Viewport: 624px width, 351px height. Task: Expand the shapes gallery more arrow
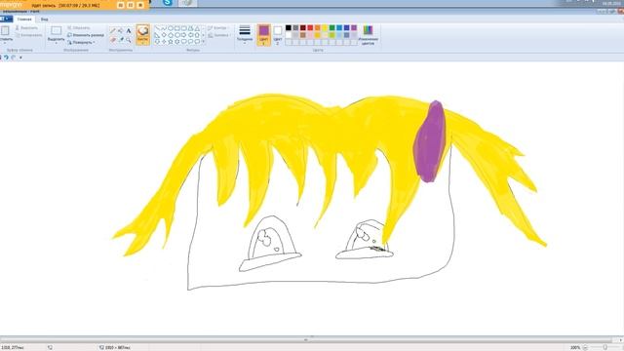click(x=204, y=41)
